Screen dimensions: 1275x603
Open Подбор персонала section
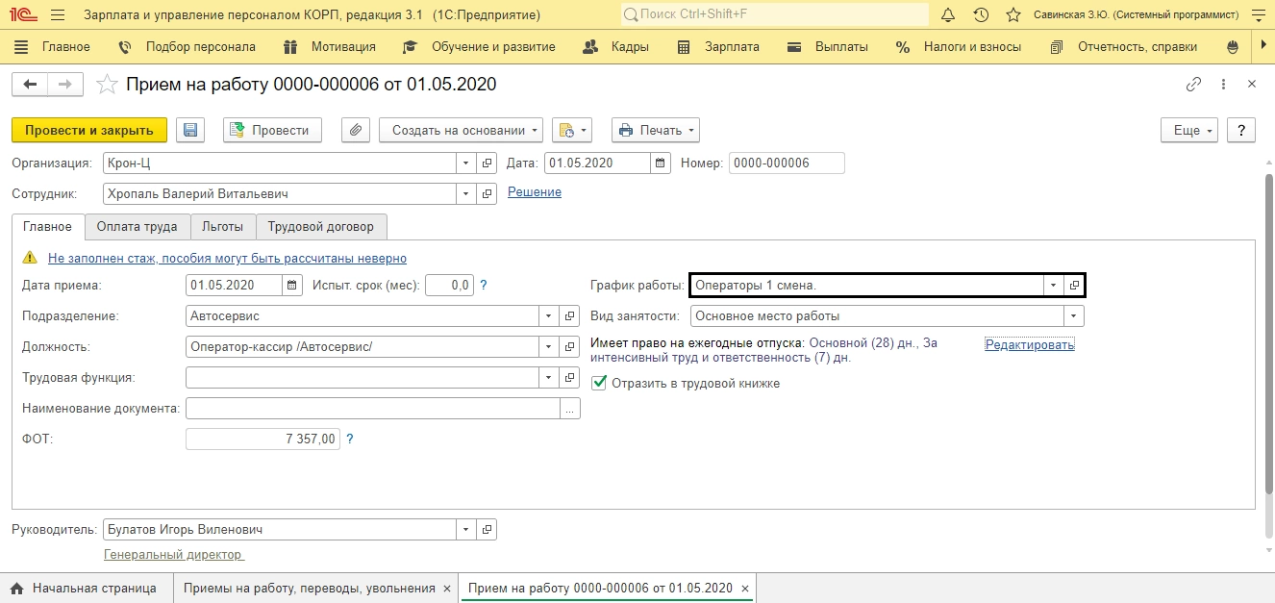coord(187,46)
